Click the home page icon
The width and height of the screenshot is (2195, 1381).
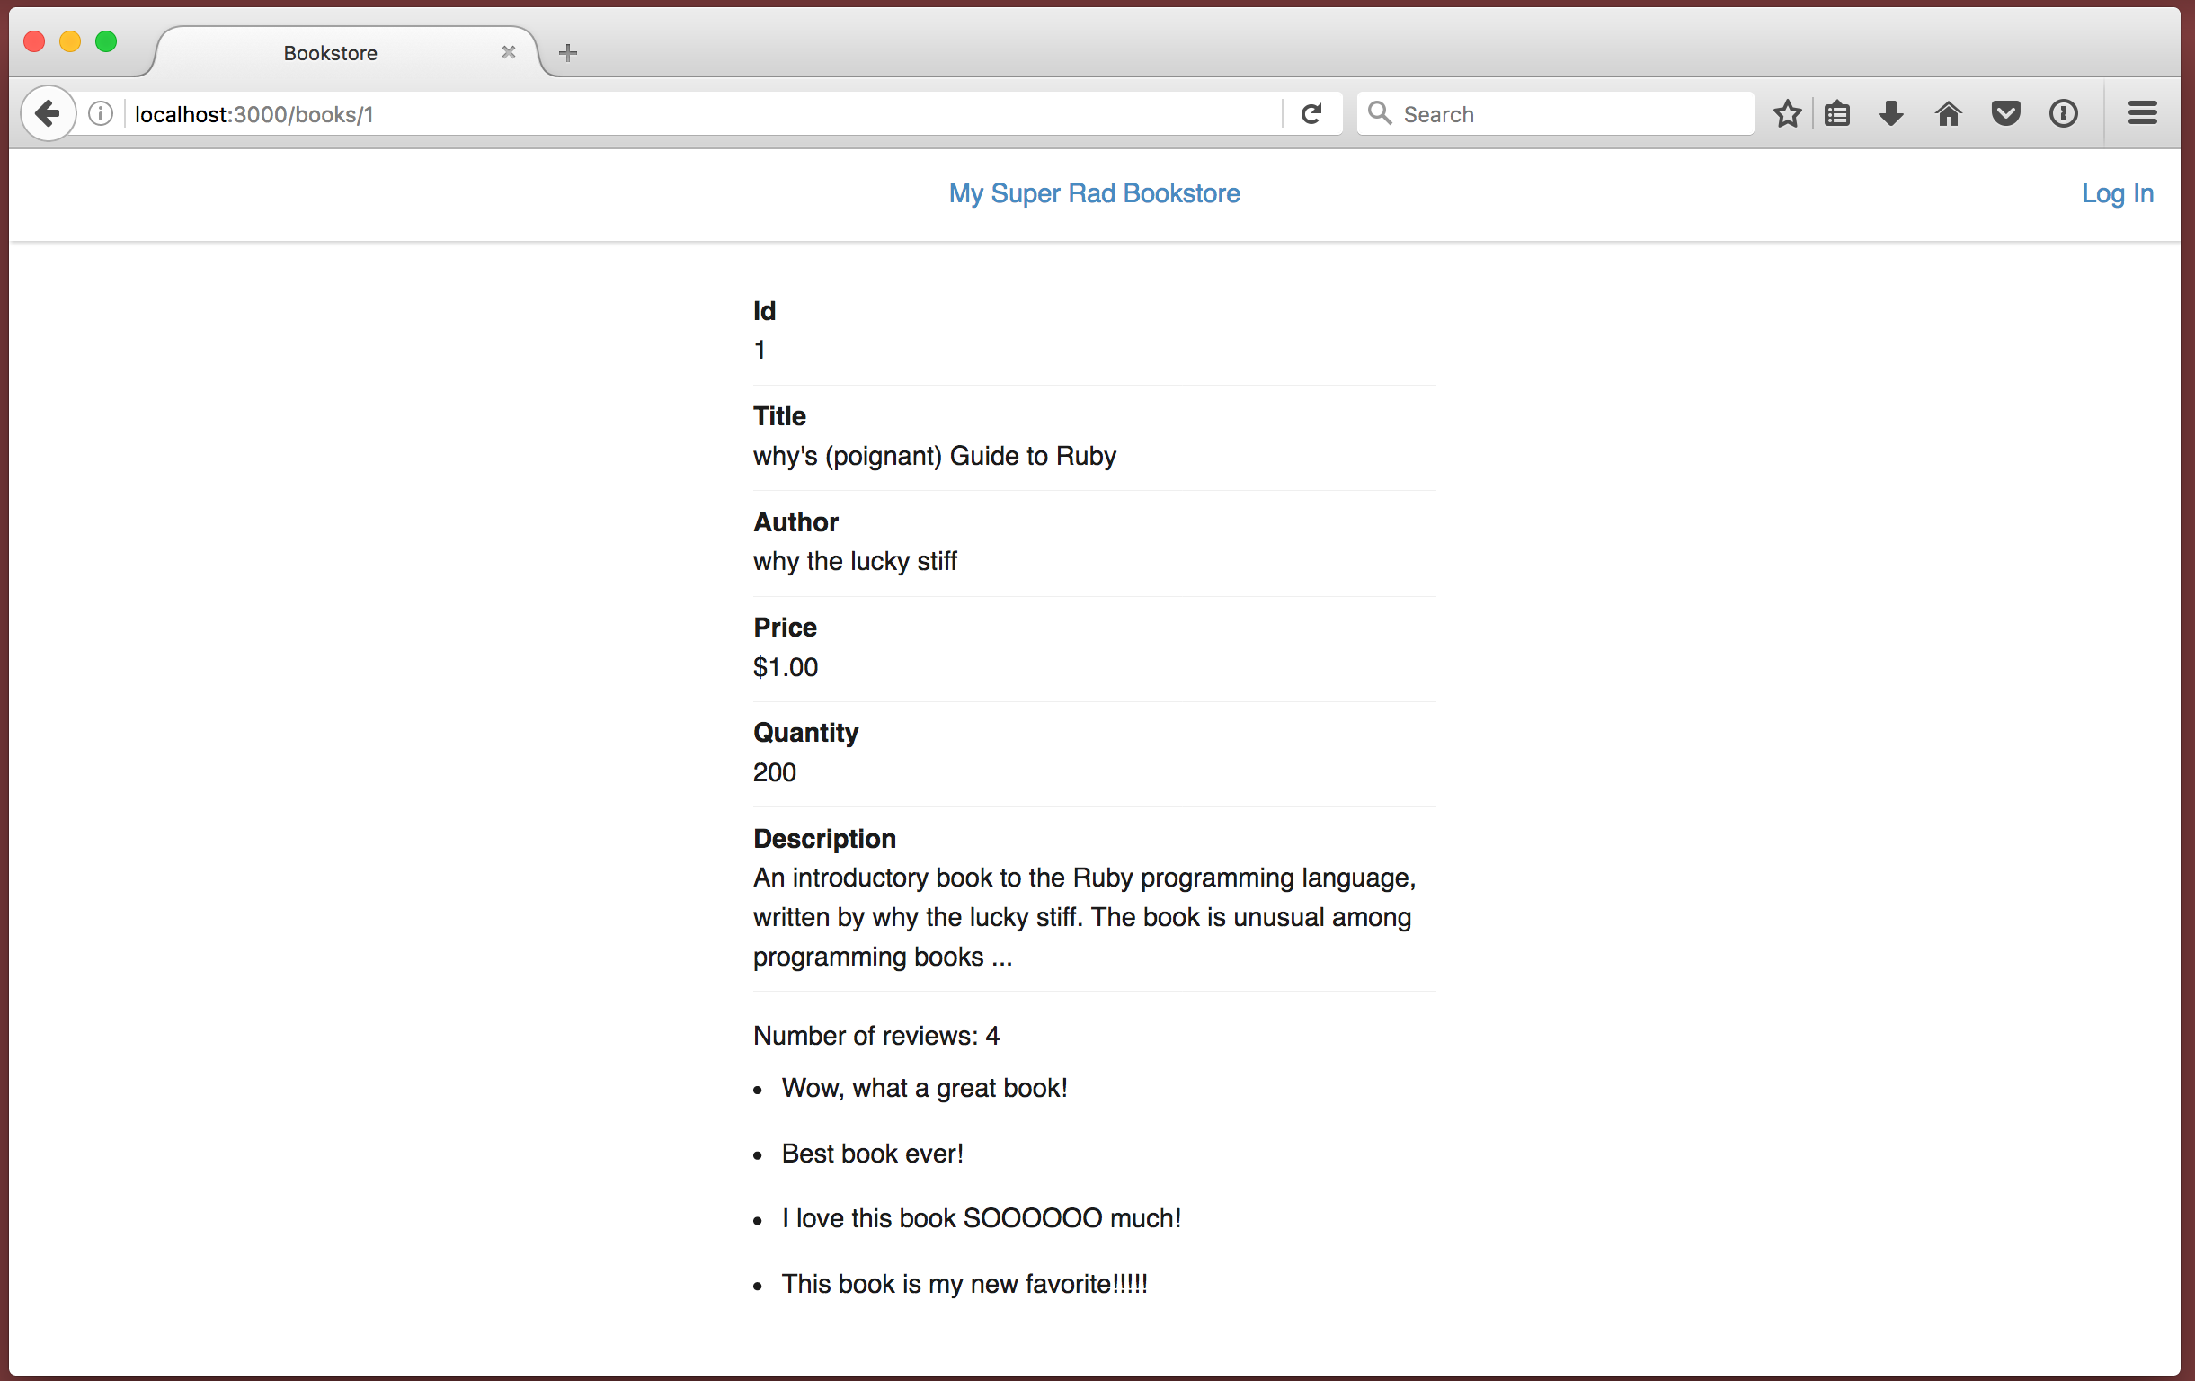1945,113
